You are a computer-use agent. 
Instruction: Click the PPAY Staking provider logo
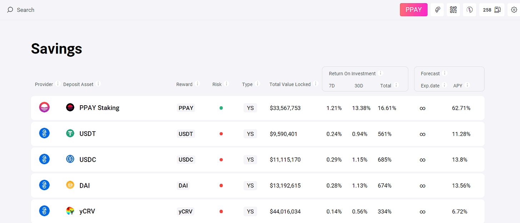(x=44, y=107)
